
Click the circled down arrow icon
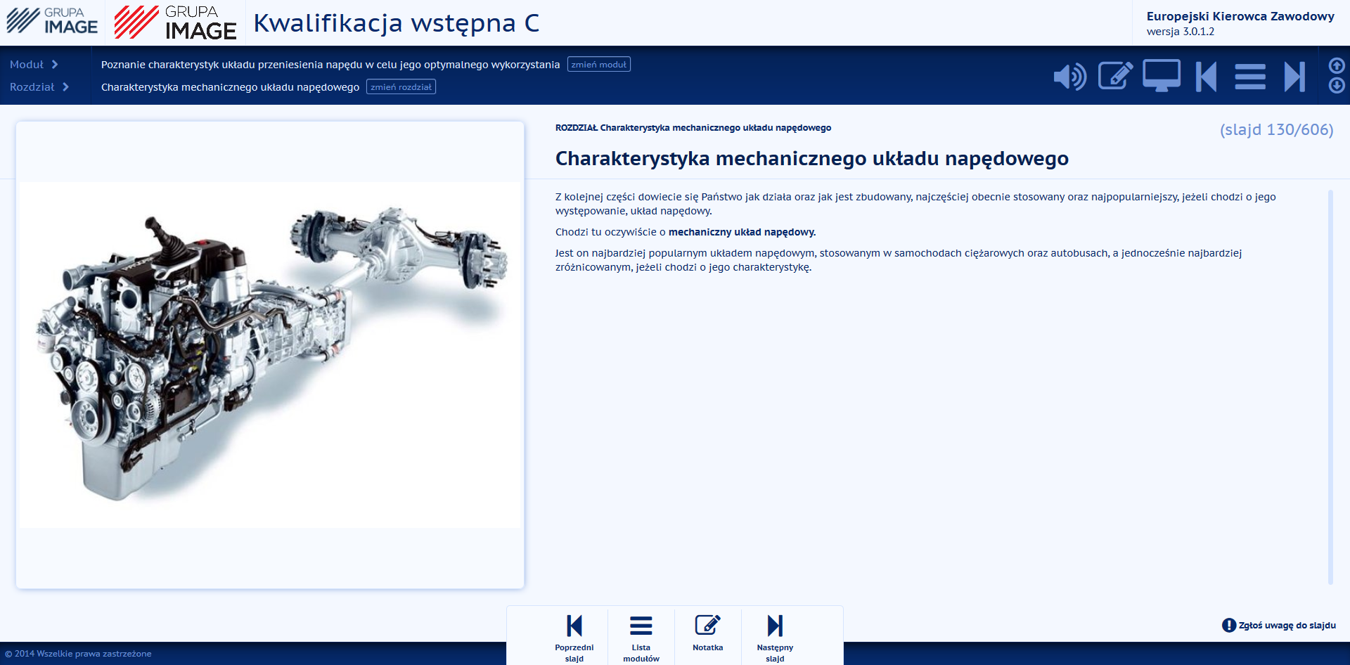click(x=1337, y=85)
